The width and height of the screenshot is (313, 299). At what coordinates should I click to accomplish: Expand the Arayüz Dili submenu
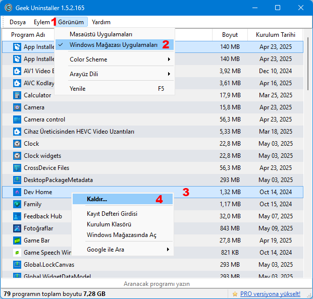115,74
